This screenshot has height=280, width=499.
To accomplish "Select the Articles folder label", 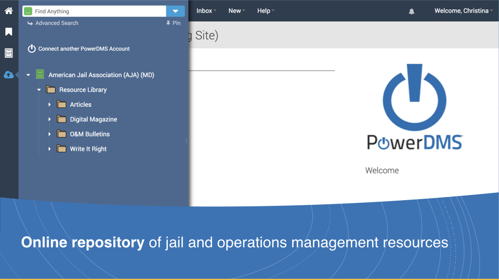I will coord(81,104).
